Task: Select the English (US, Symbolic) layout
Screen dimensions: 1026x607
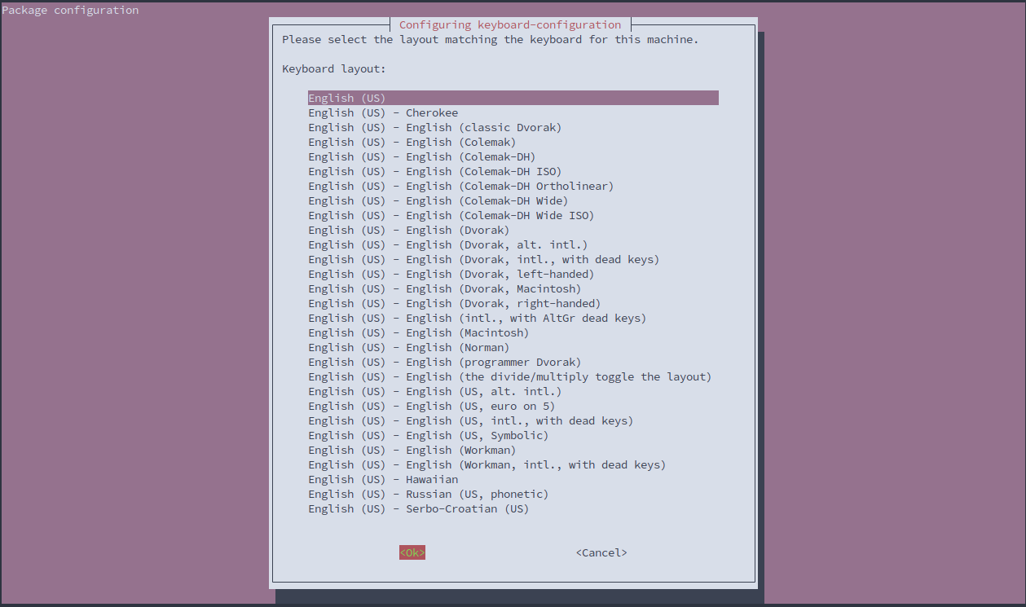Action: (x=428, y=435)
